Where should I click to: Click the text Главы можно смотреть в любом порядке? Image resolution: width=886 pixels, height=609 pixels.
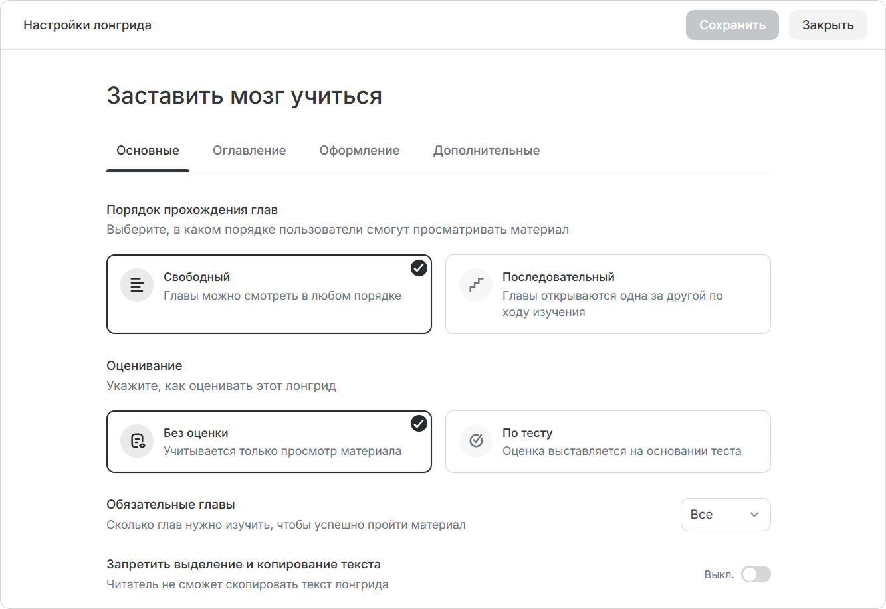click(x=282, y=296)
